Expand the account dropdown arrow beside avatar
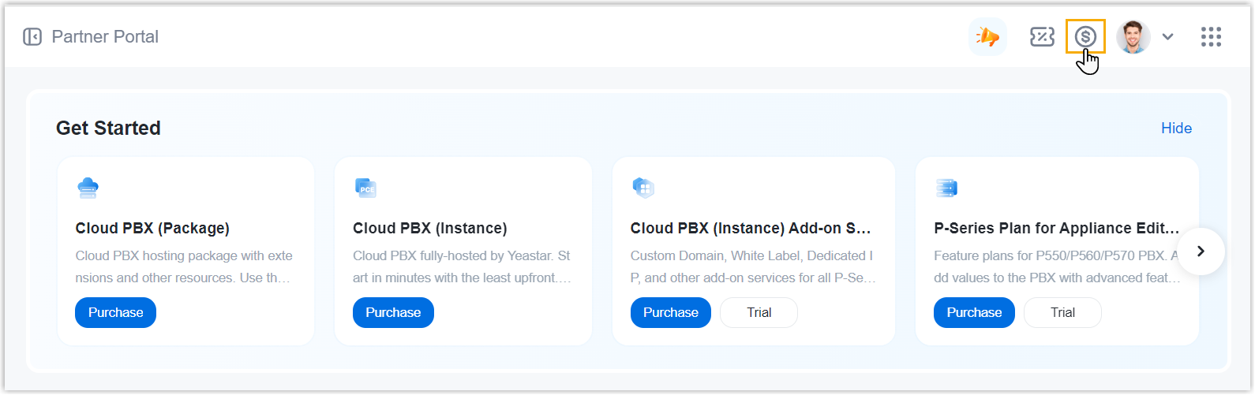 (1168, 37)
